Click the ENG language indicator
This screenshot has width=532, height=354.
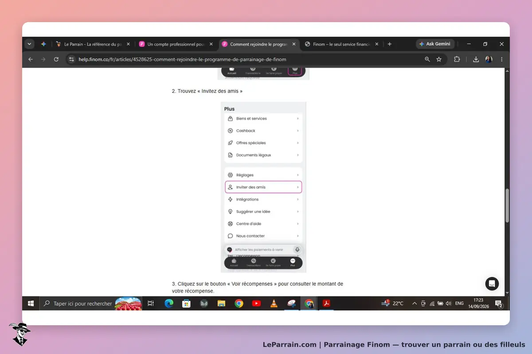460,304
